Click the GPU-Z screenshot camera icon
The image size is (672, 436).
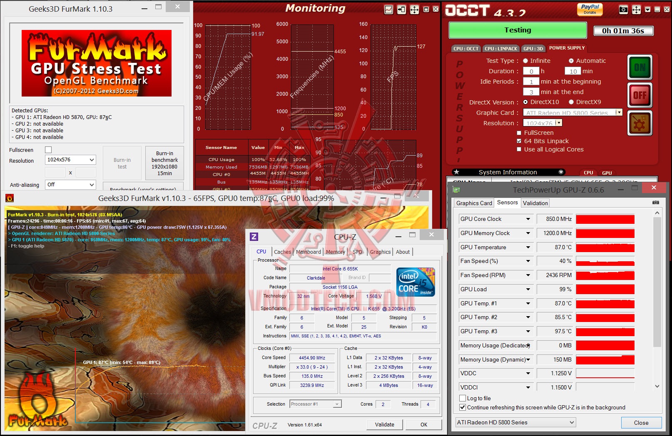pos(656,203)
